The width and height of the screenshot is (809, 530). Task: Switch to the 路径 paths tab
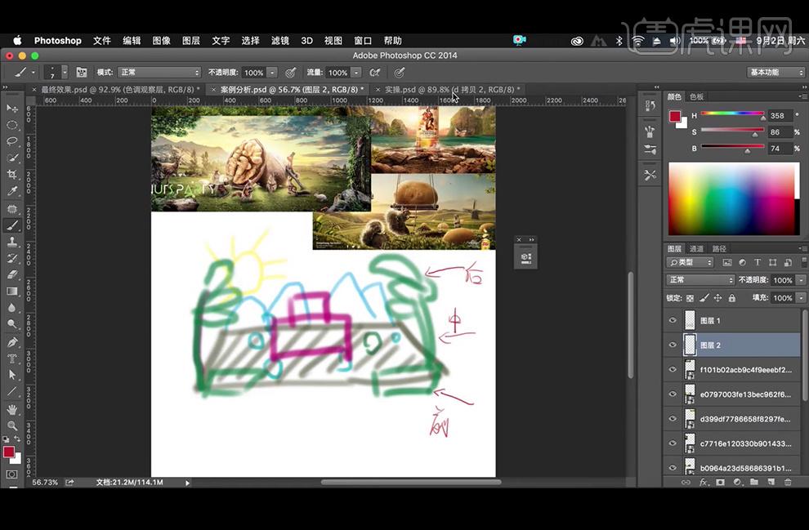(x=719, y=248)
